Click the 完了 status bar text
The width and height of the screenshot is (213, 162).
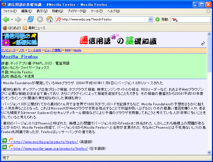tap(6, 158)
